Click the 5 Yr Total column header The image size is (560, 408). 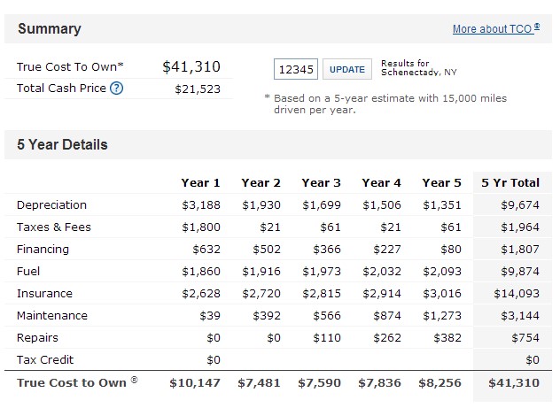pos(510,183)
